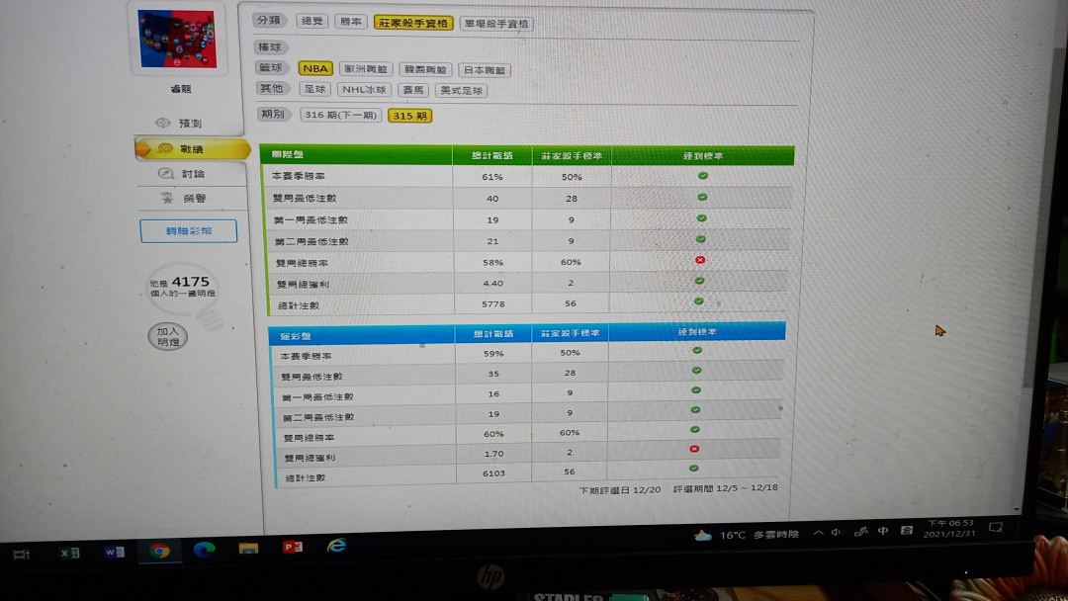Click 下期評選日 12/20 text

(x=620, y=490)
